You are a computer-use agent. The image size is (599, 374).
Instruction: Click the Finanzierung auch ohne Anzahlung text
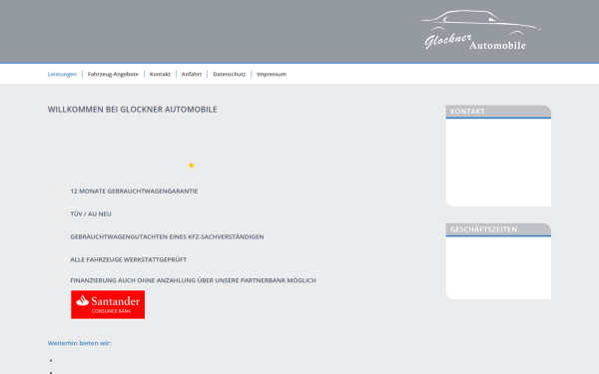[x=193, y=280]
